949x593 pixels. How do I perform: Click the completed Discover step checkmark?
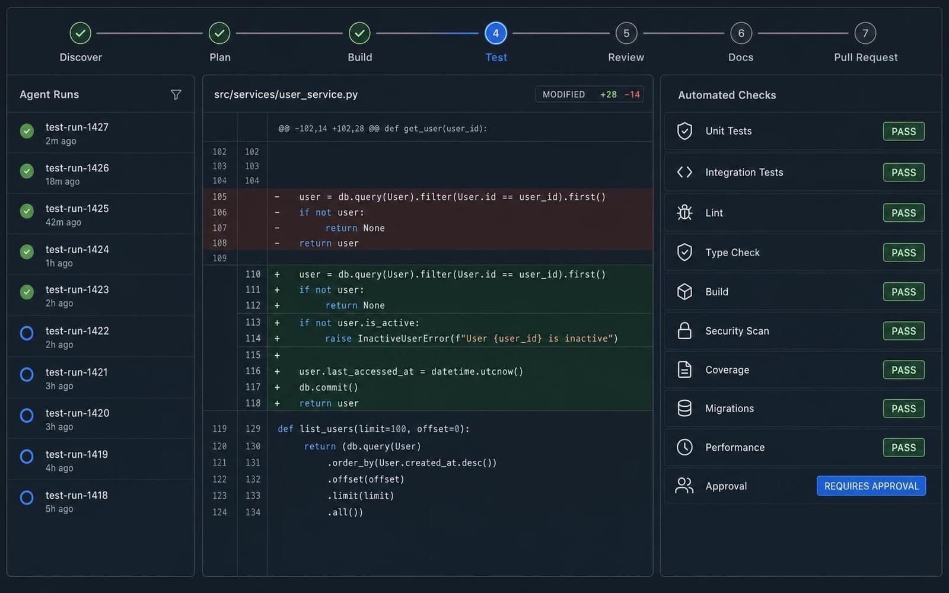(x=80, y=33)
